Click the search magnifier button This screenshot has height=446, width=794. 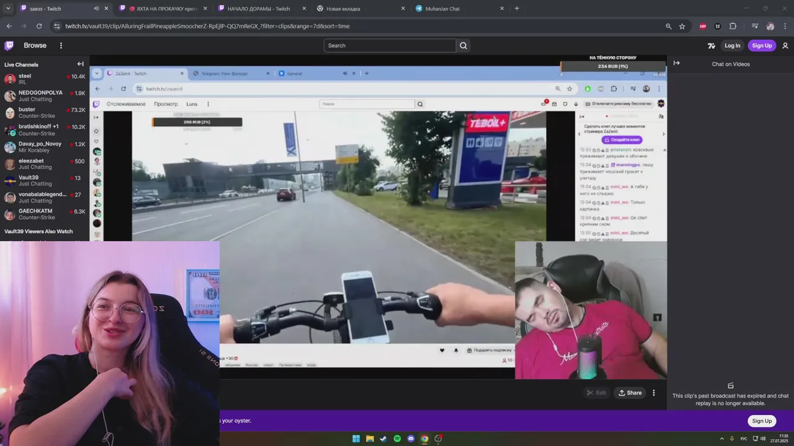463,45
